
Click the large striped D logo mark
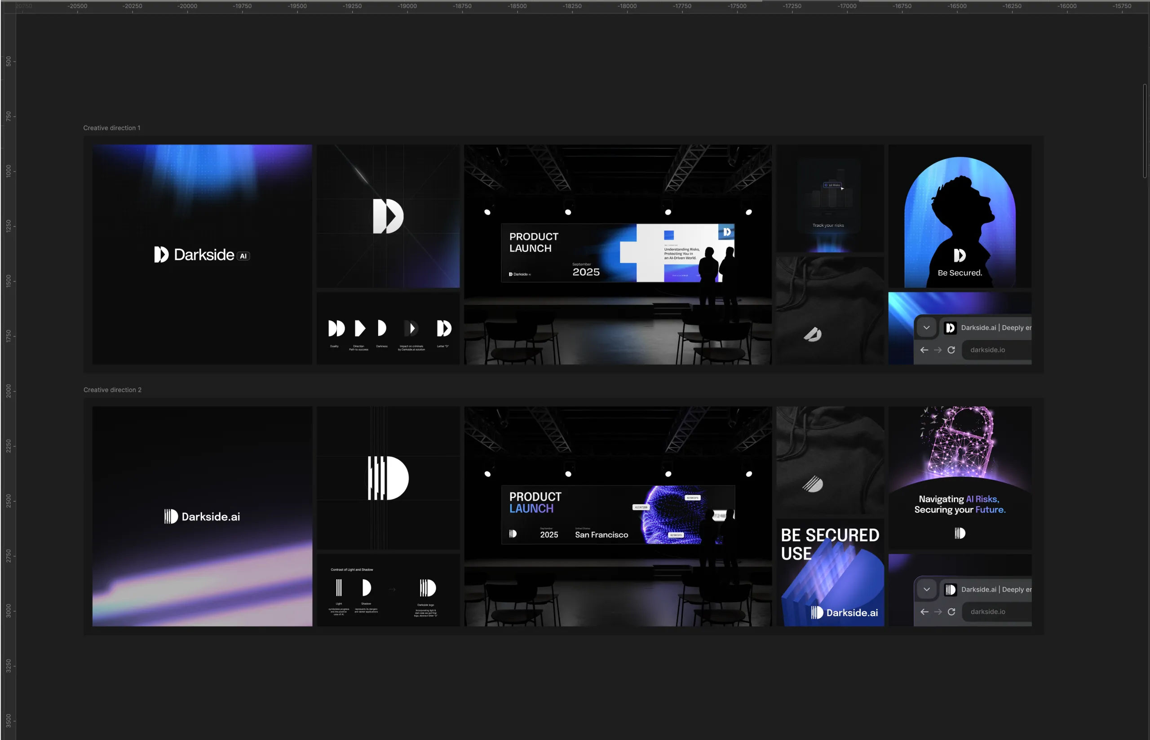tap(388, 478)
